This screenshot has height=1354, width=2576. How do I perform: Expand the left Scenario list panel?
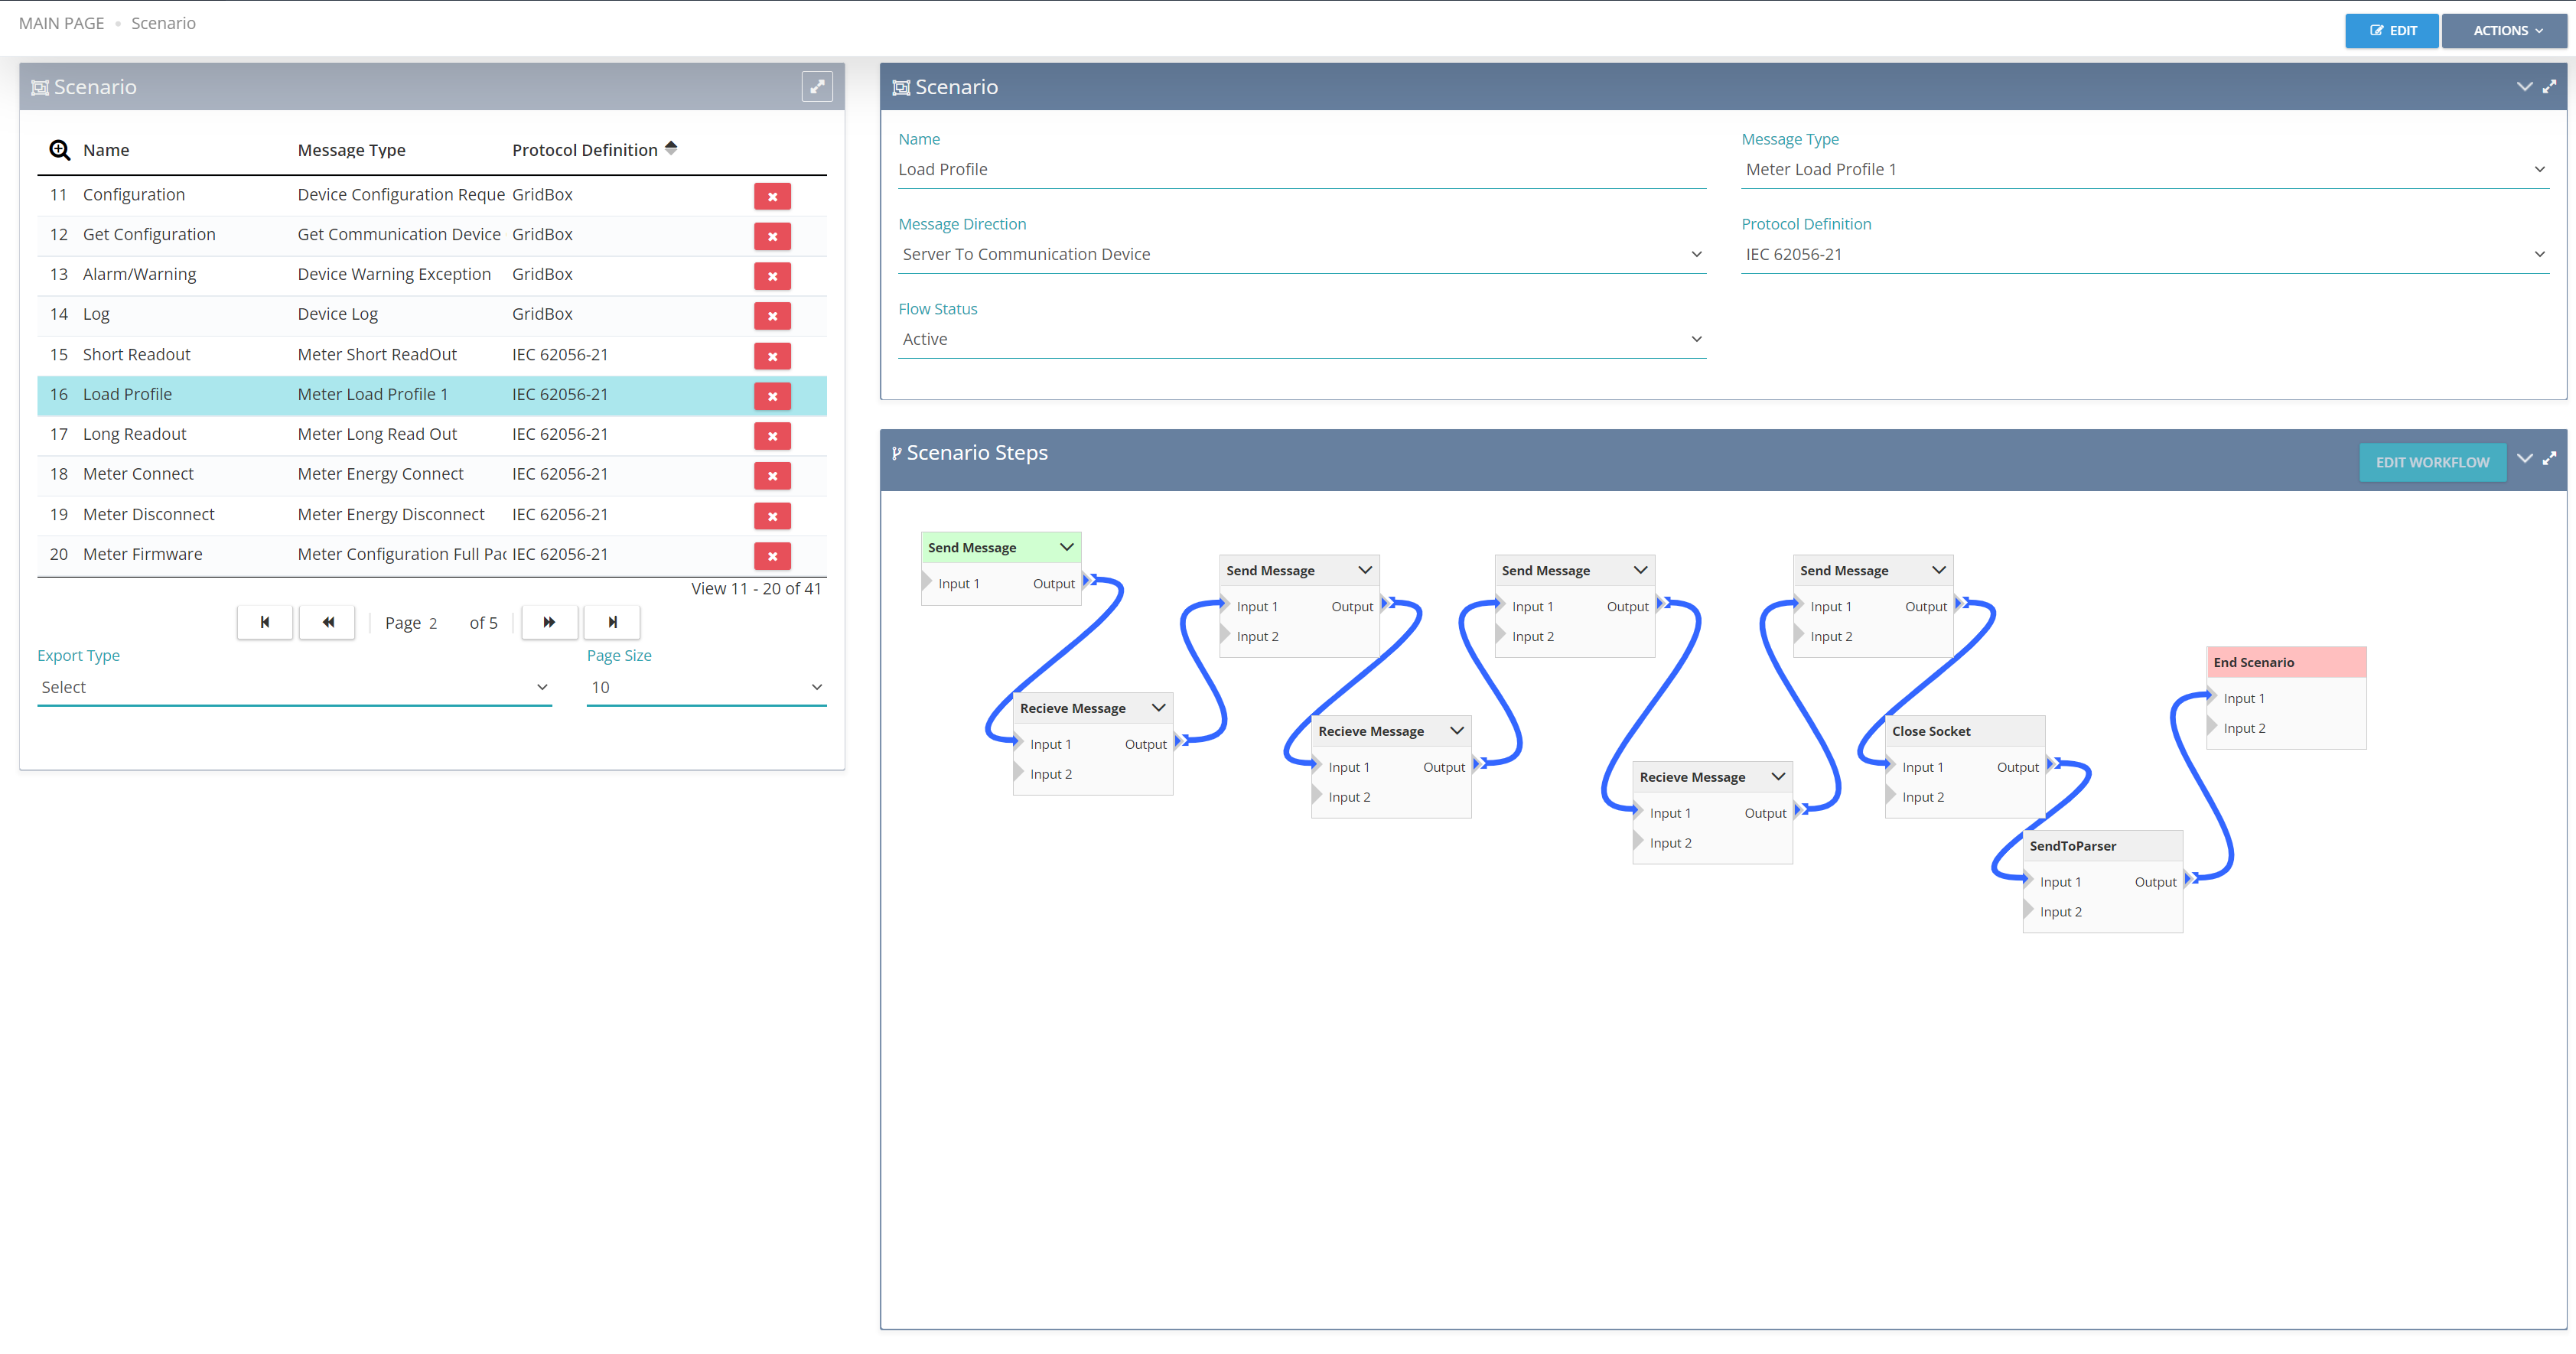817,87
